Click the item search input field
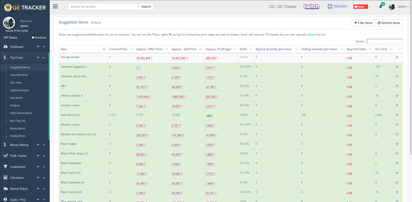Screen dimensions: 412x202 103,7
